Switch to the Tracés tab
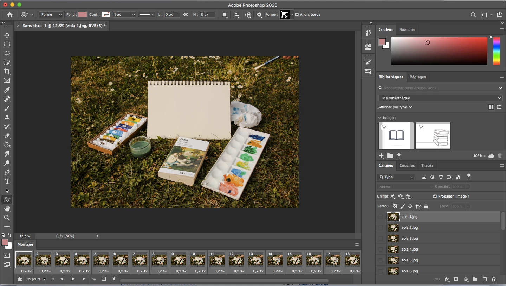This screenshot has height=286, width=506. point(427,166)
